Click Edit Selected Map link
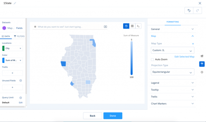206x122 pixels. [x=184, y=57]
